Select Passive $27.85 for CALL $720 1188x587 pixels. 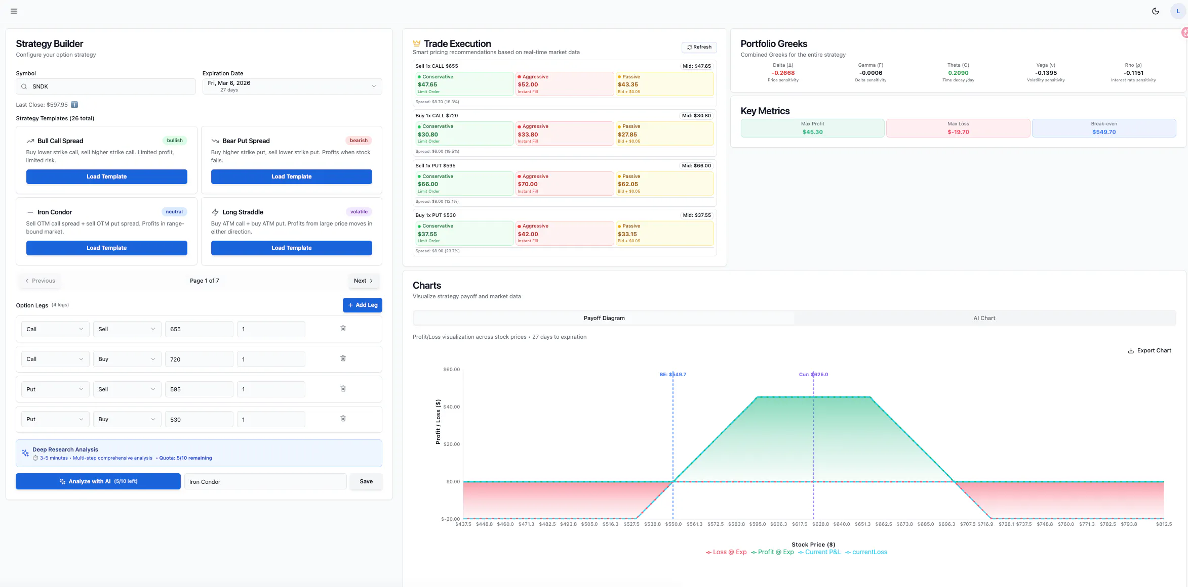coord(664,133)
